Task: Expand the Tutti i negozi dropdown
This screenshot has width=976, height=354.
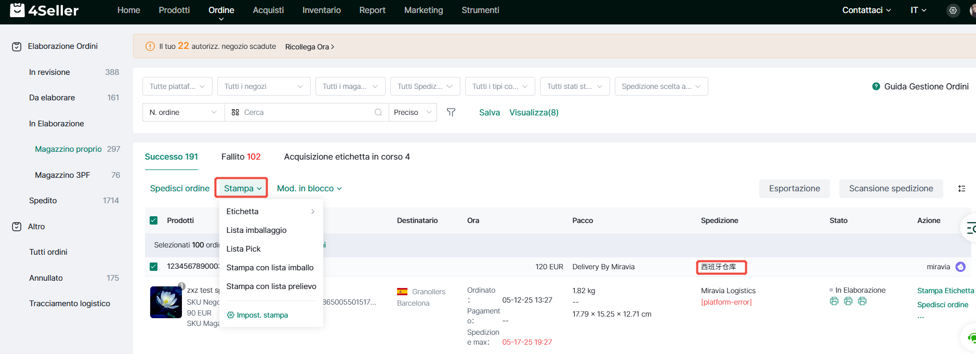Action: click(x=263, y=86)
